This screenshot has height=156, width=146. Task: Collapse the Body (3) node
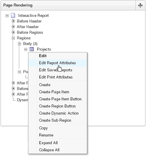[x=20, y=44]
